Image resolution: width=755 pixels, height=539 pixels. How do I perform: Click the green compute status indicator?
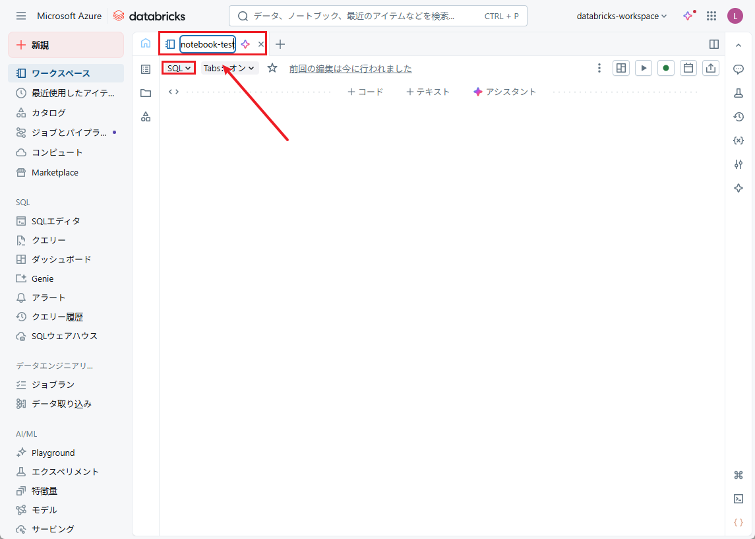666,68
